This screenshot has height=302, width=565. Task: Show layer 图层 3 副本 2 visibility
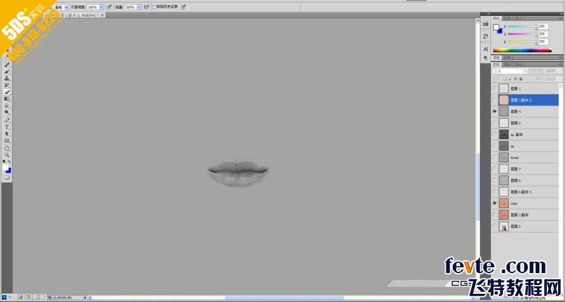(495, 100)
